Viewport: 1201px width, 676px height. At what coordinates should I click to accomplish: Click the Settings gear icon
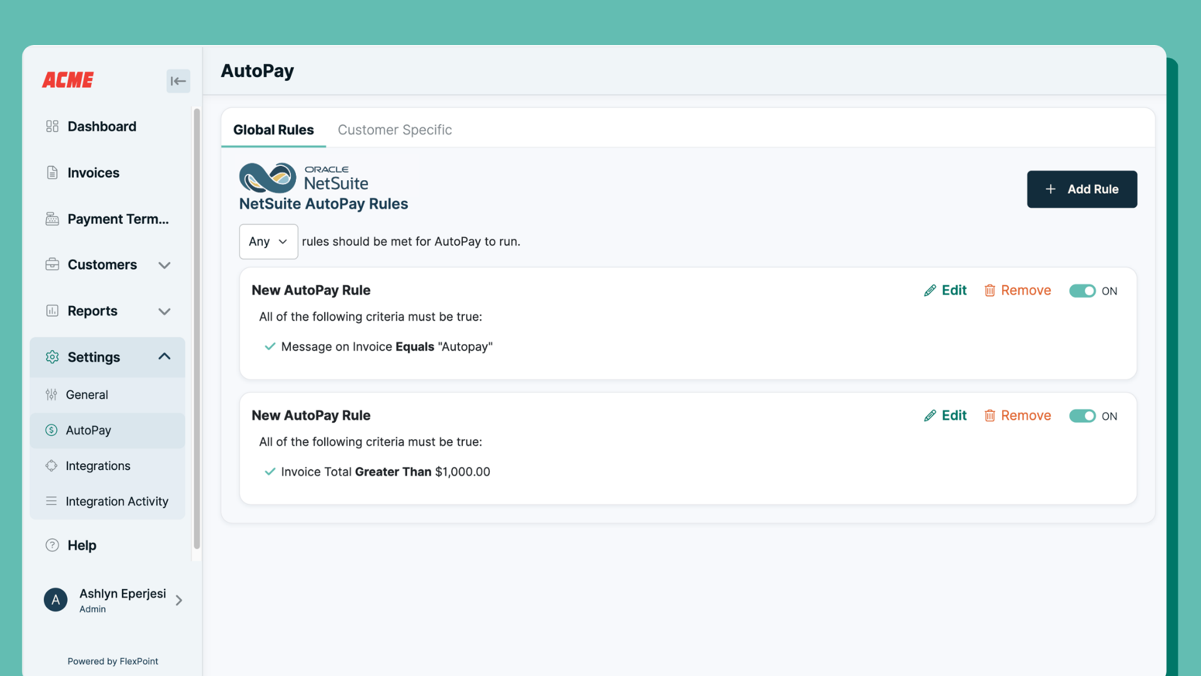(x=52, y=357)
